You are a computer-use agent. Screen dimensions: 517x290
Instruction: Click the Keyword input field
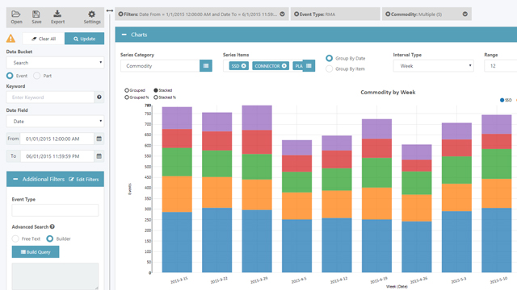50,97
